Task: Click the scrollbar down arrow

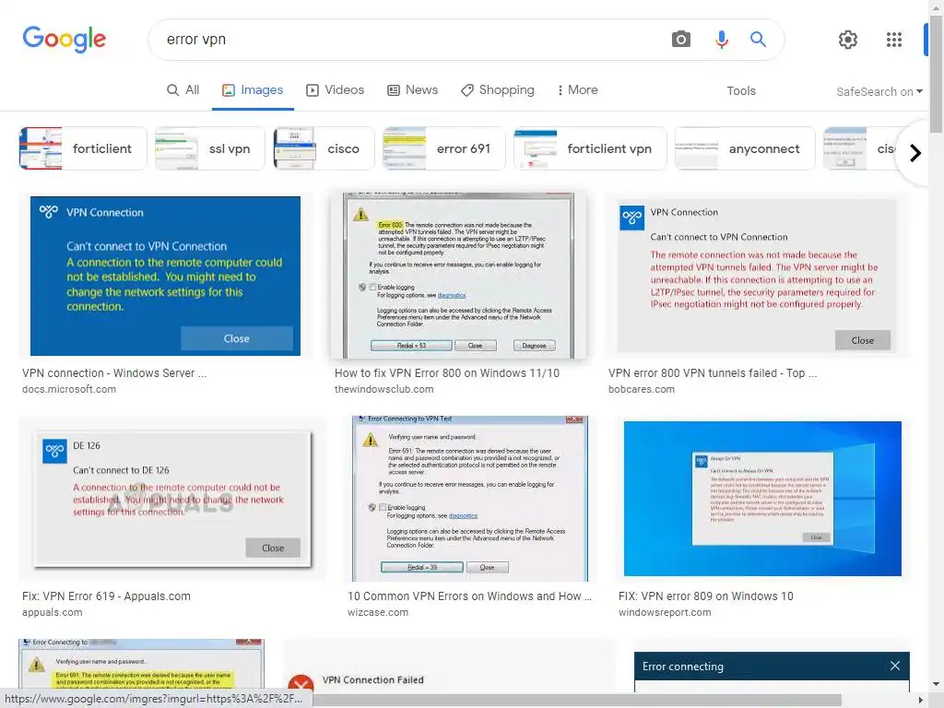Action: point(936,684)
